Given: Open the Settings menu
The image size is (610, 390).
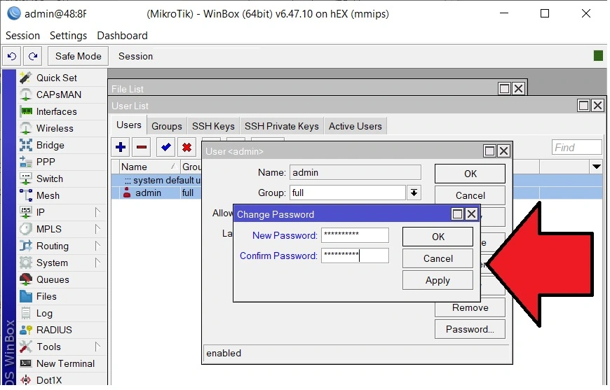Looking at the screenshot, I should 68,36.
